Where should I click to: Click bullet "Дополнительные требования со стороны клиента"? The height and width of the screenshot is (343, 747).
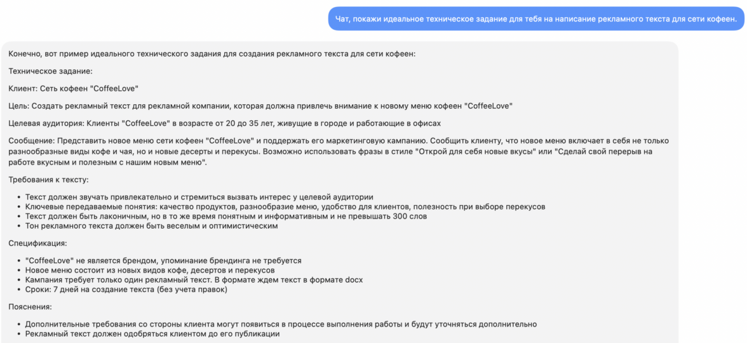click(281, 324)
